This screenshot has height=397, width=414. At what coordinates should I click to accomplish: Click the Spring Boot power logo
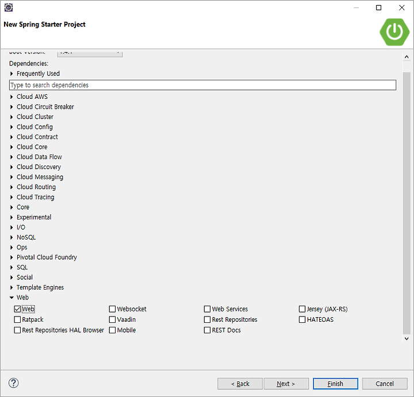[394, 32]
